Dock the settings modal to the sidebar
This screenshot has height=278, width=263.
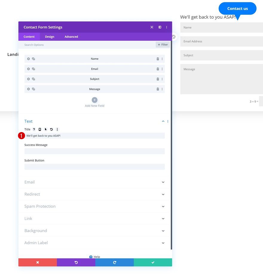click(160, 27)
